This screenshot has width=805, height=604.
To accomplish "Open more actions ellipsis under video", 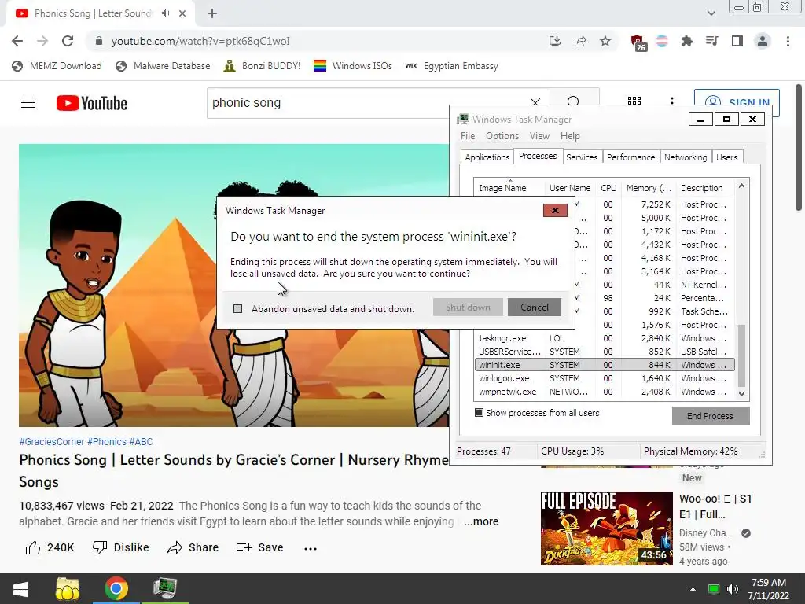I will [310, 548].
